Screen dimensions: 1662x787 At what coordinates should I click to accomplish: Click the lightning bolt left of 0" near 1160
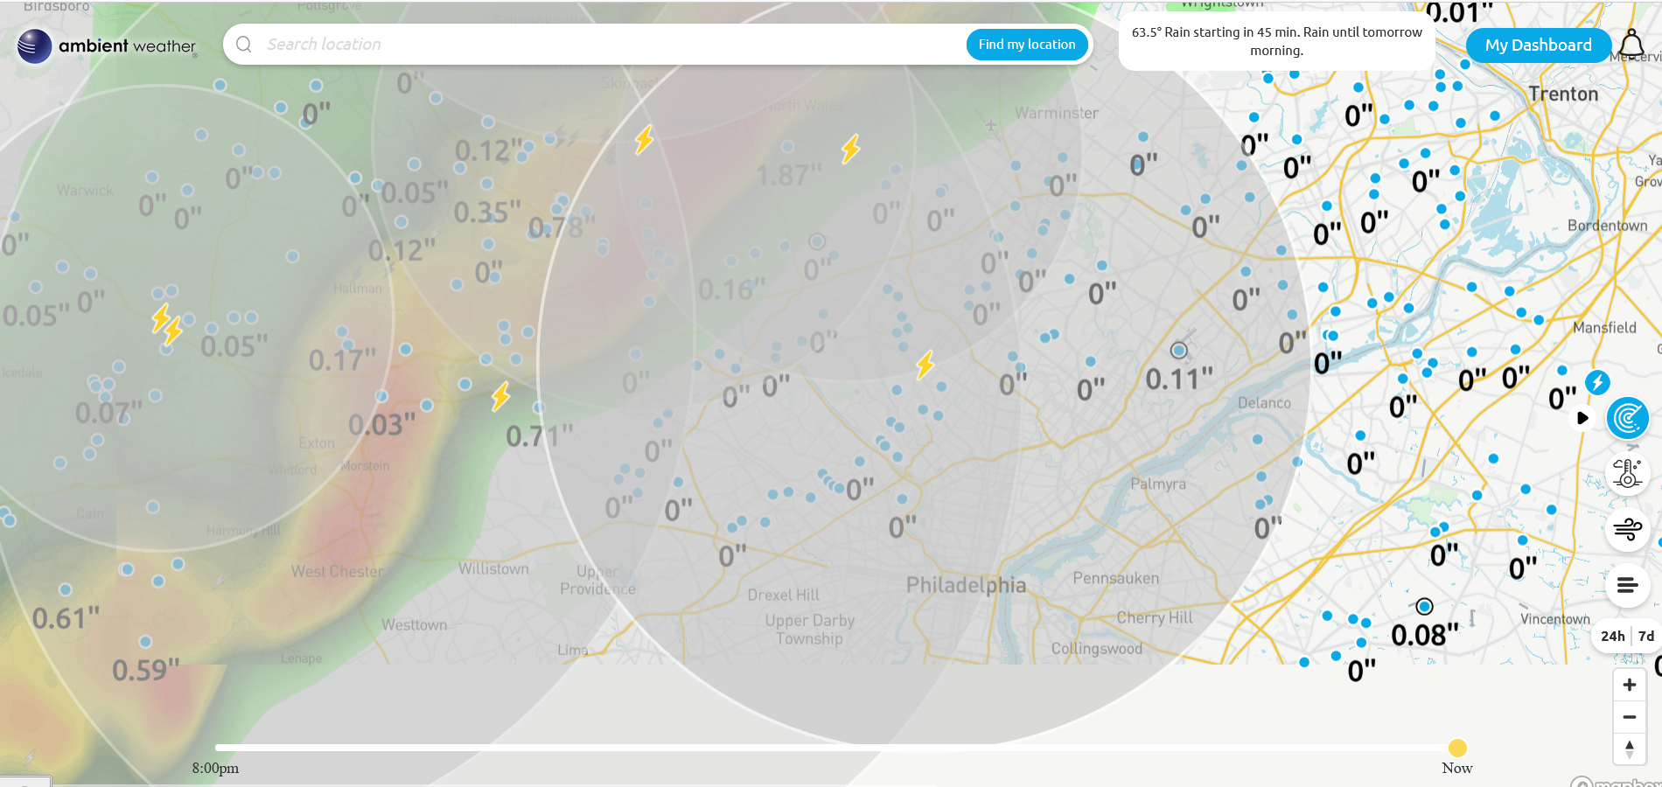tap(925, 364)
